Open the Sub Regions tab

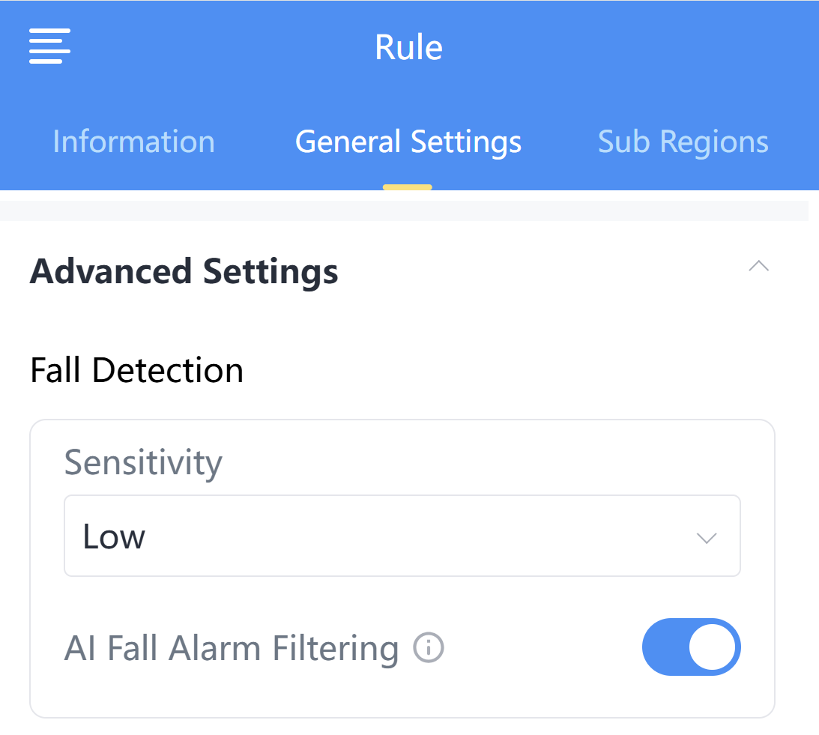coord(683,142)
